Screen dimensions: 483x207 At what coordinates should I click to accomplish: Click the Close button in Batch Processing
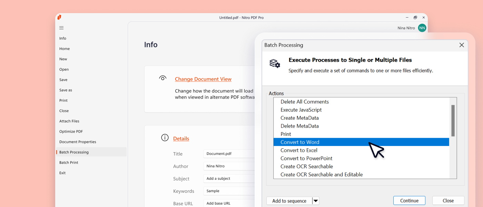coord(448,200)
